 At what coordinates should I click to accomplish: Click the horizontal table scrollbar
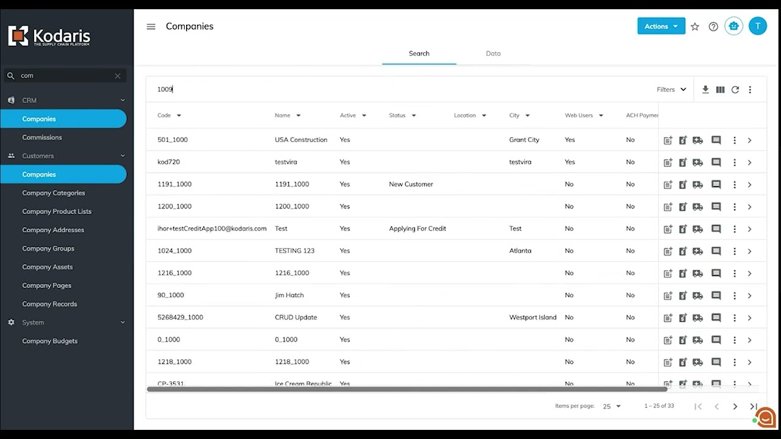407,389
